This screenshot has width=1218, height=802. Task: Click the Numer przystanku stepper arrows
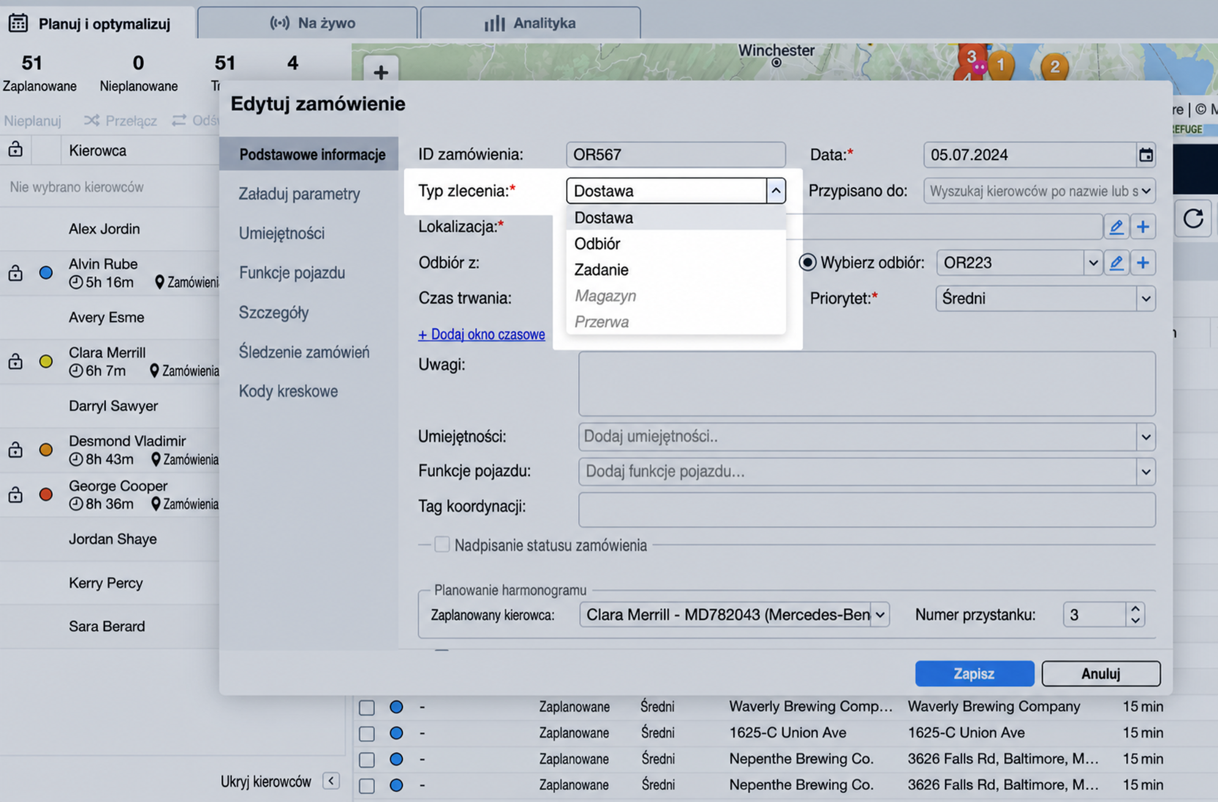tap(1135, 615)
